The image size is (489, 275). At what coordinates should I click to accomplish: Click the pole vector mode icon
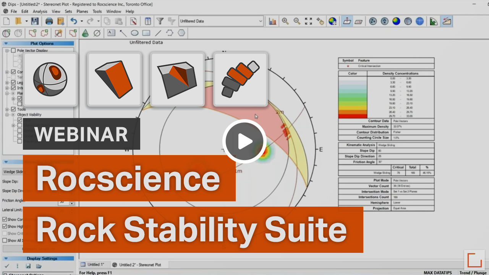point(347,21)
